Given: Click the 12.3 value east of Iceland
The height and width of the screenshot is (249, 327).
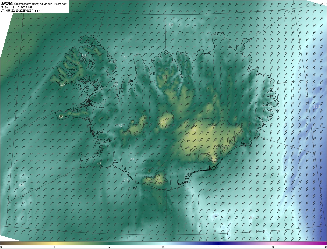Looking at the screenshot, I should (x=317, y=106).
